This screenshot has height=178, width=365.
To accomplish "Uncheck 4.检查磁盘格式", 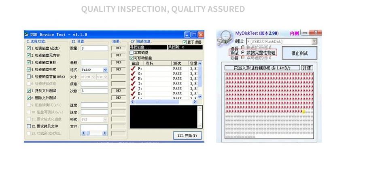I will click(x=29, y=69).
